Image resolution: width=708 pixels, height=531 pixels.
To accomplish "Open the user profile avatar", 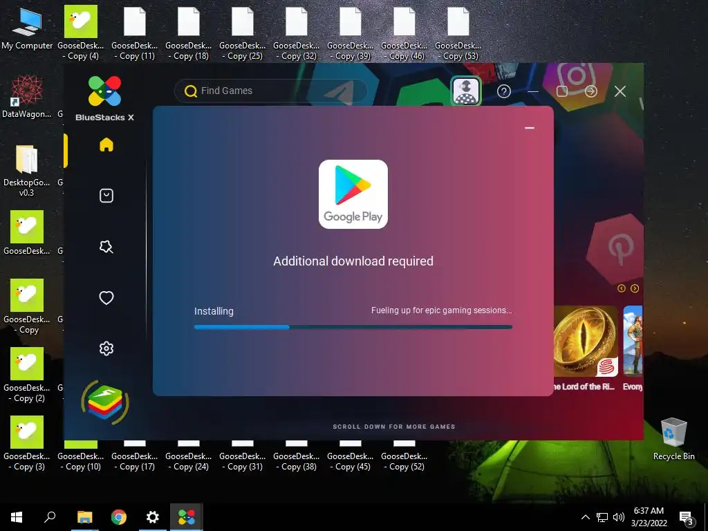I will pos(465,91).
